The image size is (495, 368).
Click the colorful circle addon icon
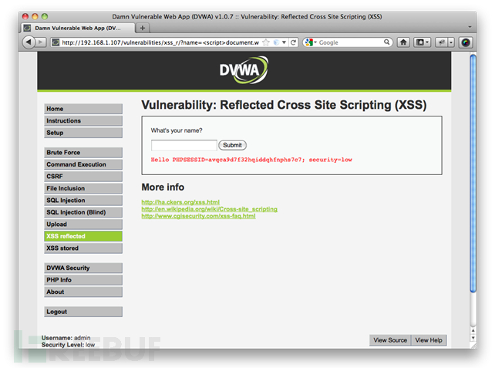click(x=466, y=42)
